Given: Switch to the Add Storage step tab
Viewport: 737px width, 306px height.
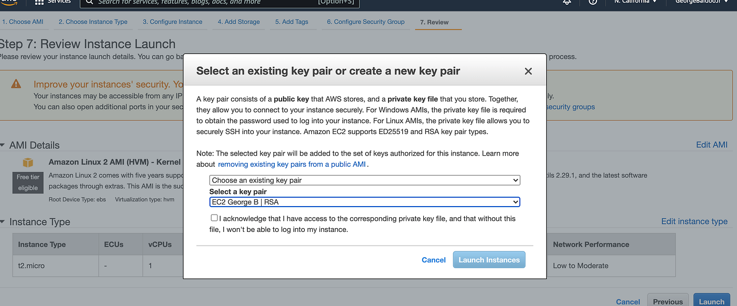Looking at the screenshot, I should (238, 22).
